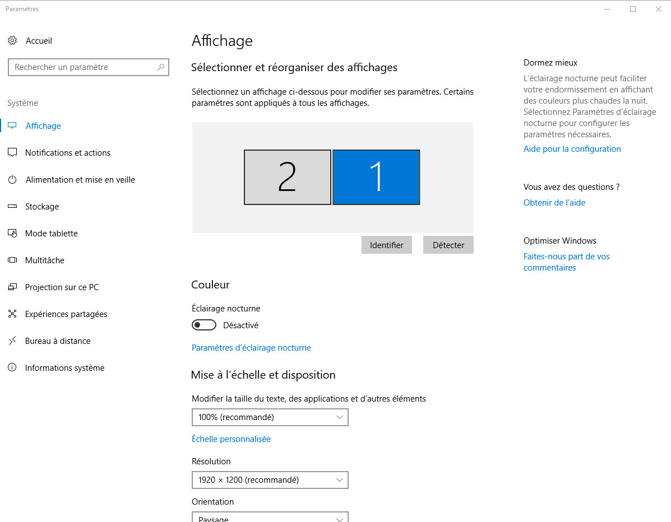Go to Projection sur ce PC
The height and width of the screenshot is (522, 671).
tap(62, 287)
